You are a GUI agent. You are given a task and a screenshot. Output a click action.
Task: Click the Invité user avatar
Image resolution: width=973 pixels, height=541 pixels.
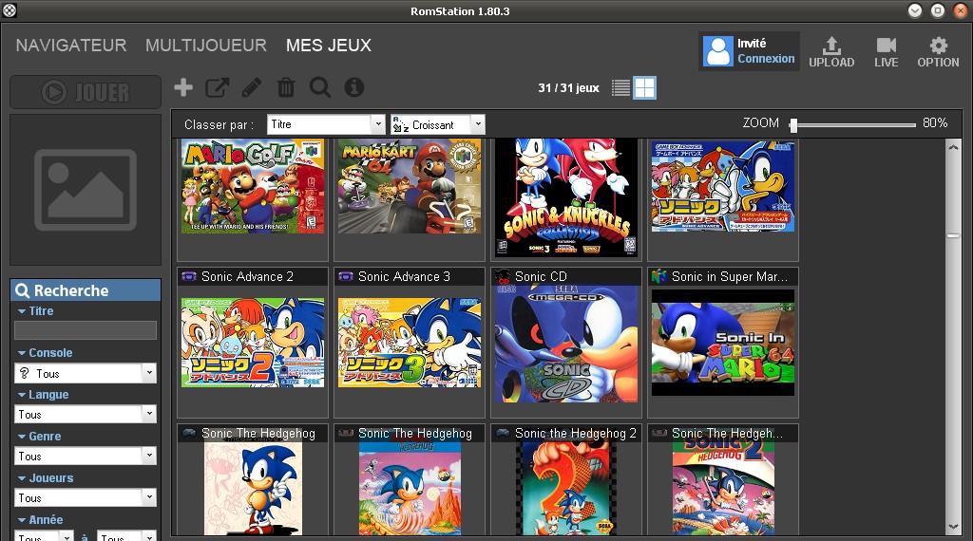(x=718, y=51)
